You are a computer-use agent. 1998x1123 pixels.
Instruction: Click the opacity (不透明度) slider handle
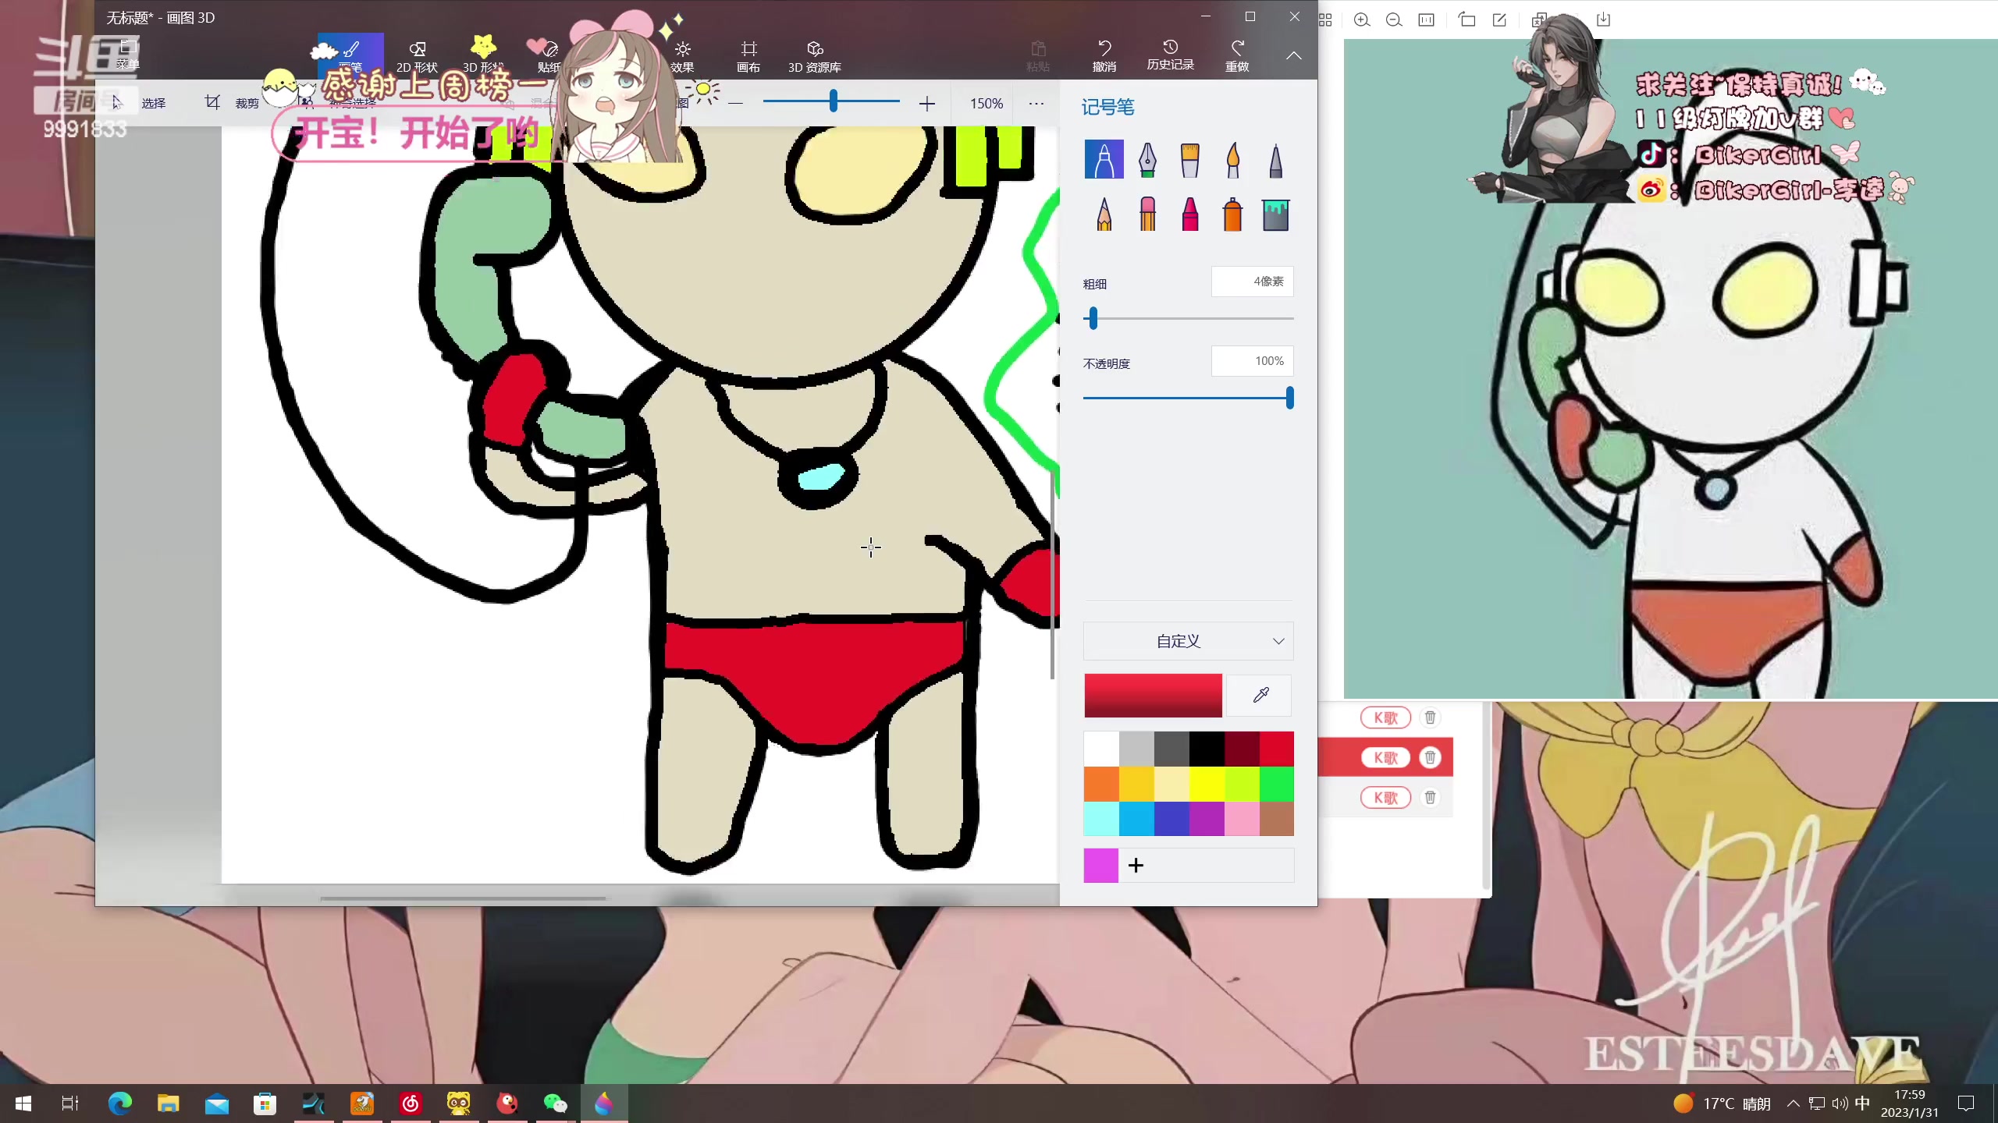coord(1289,398)
